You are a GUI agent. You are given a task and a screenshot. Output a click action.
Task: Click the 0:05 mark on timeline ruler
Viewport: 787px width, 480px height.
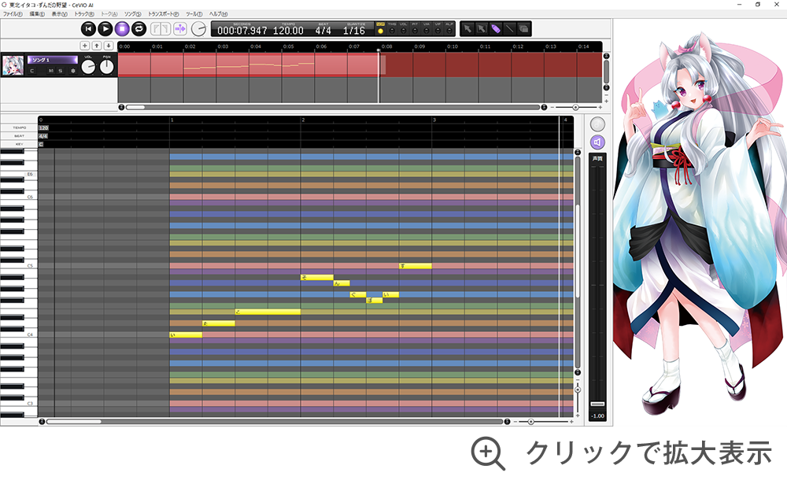(288, 46)
